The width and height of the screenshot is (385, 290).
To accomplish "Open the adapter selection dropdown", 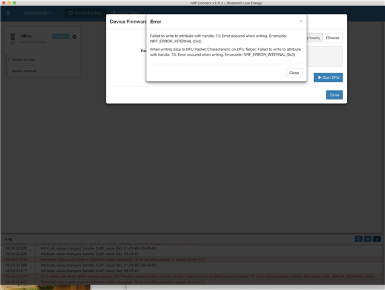I will point(38,13).
